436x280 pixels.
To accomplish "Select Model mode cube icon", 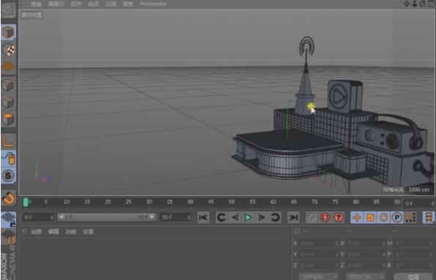I will pos(8,32).
